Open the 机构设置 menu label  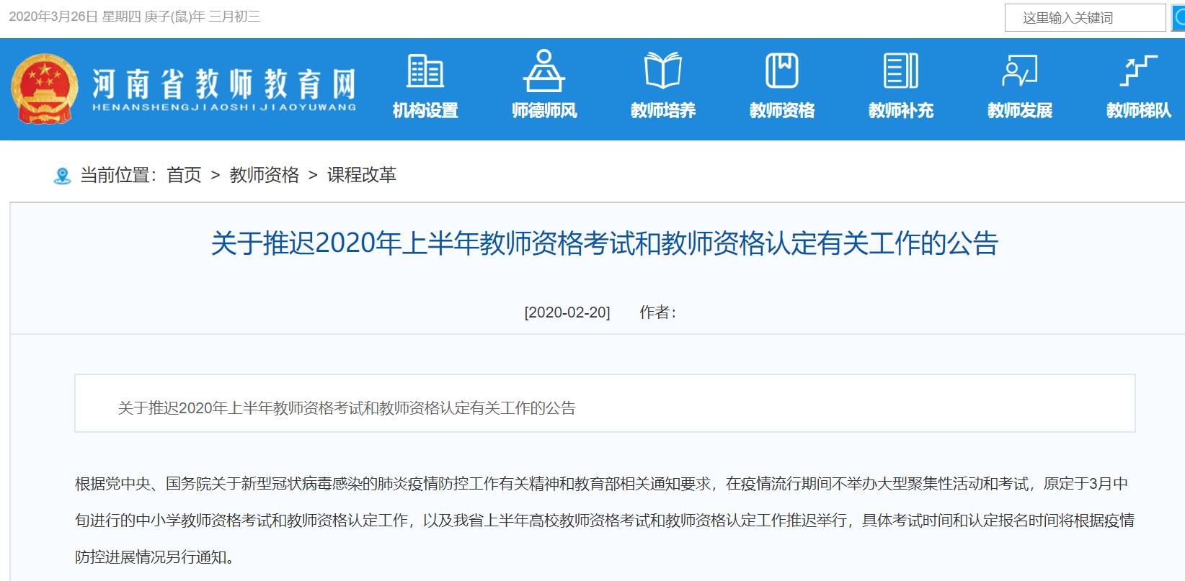point(425,111)
